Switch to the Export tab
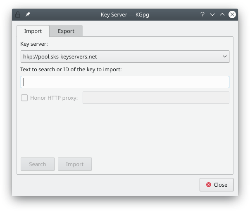The height and width of the screenshot is (211, 250). pyautogui.click(x=66, y=31)
